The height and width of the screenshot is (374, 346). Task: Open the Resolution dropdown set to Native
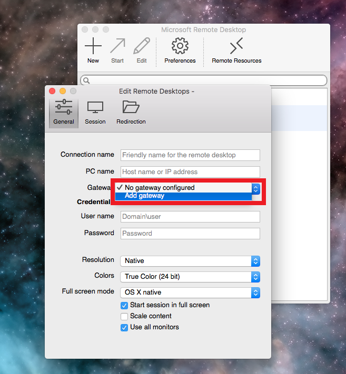click(190, 261)
